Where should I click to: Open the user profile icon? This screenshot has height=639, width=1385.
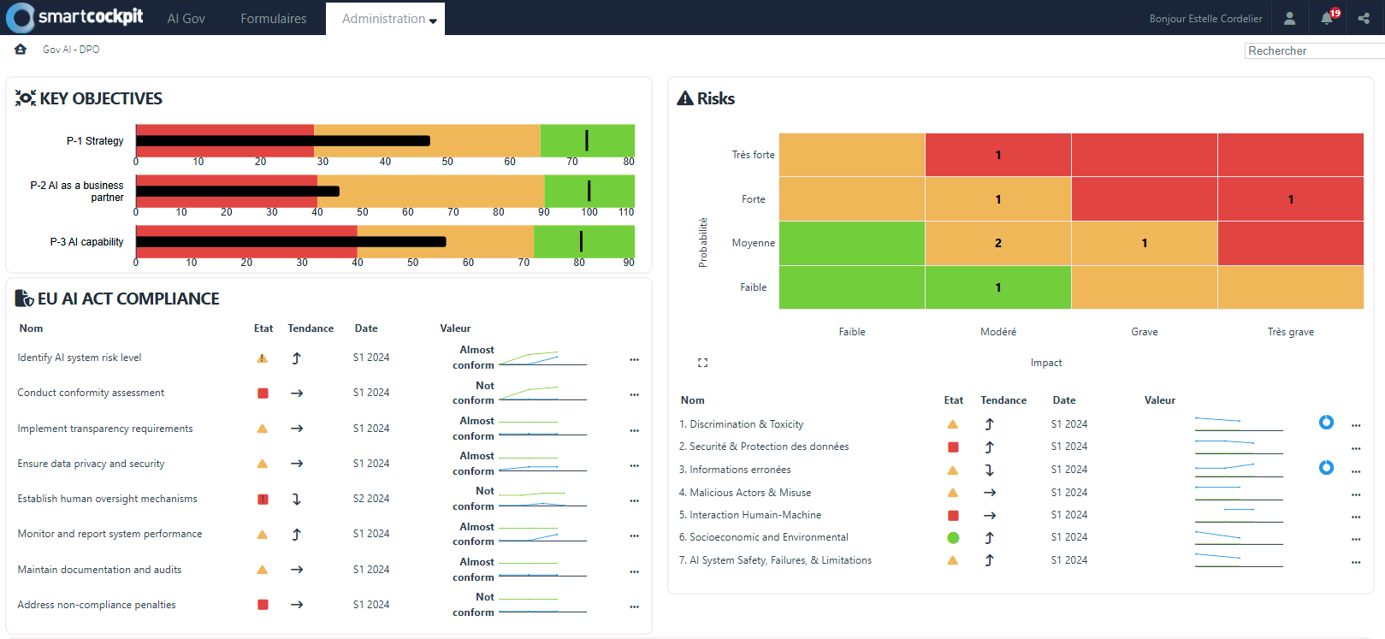coord(1289,18)
